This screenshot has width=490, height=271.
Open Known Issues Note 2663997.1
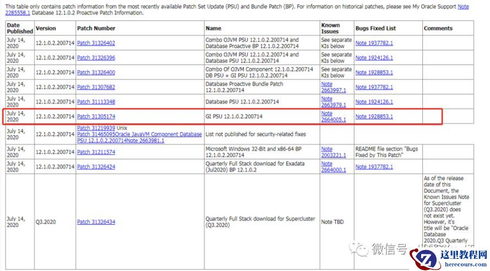[334, 87]
